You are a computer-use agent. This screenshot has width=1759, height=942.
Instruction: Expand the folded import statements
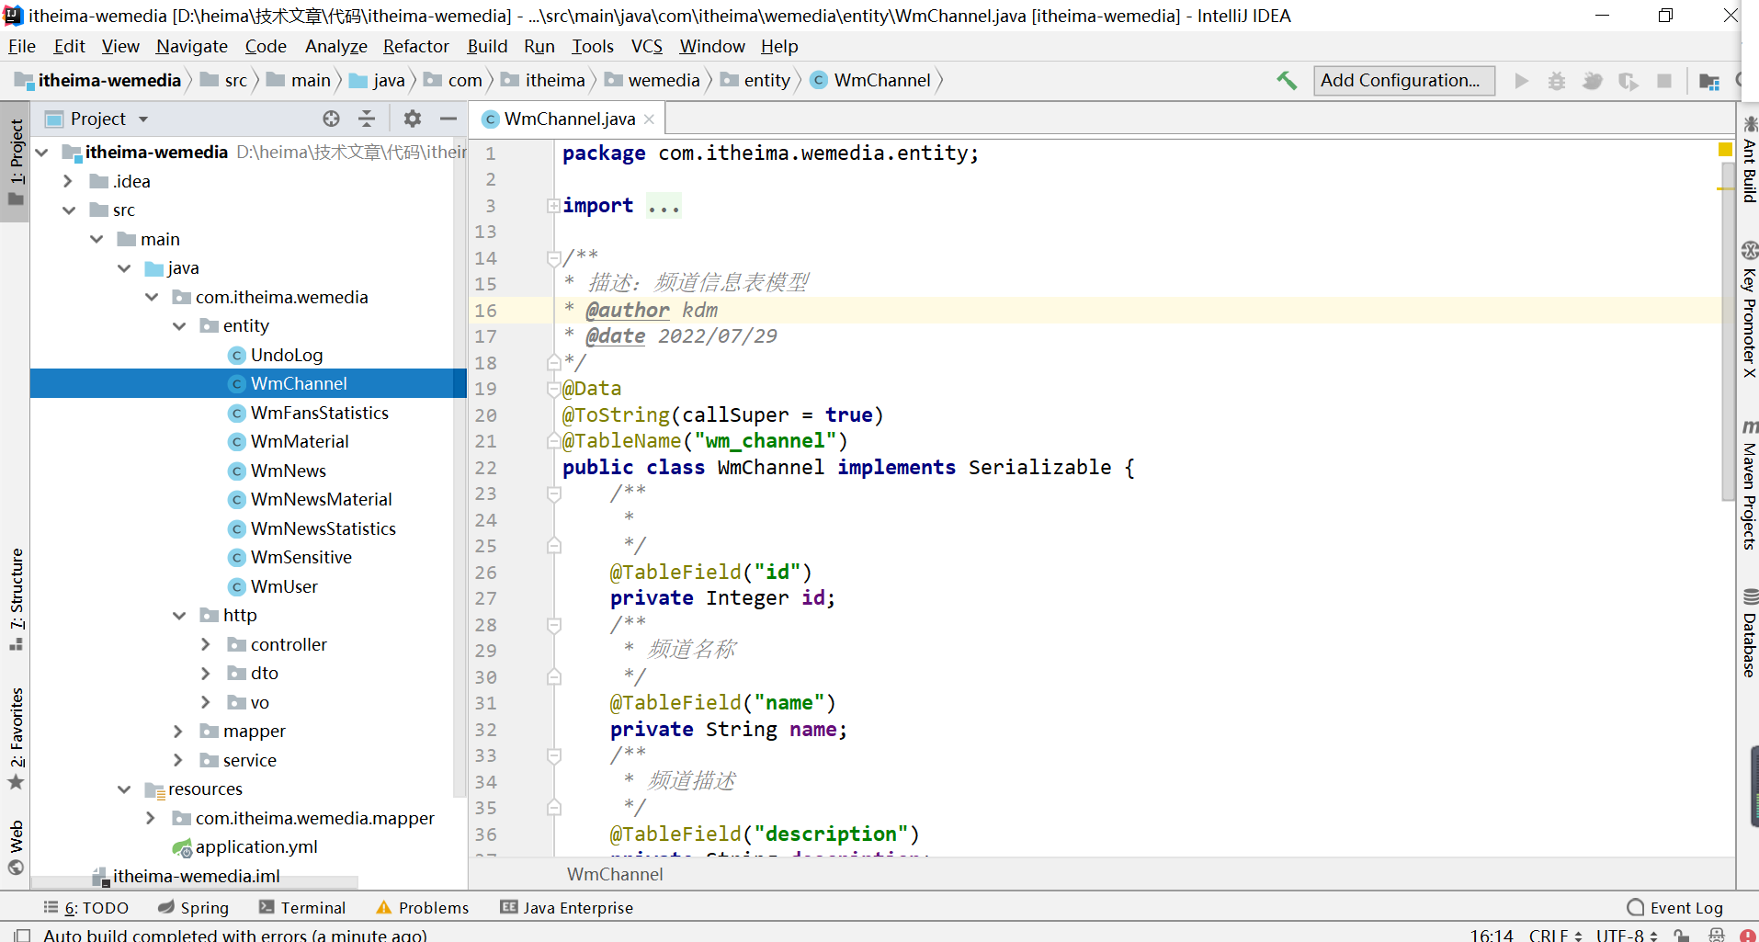(553, 206)
